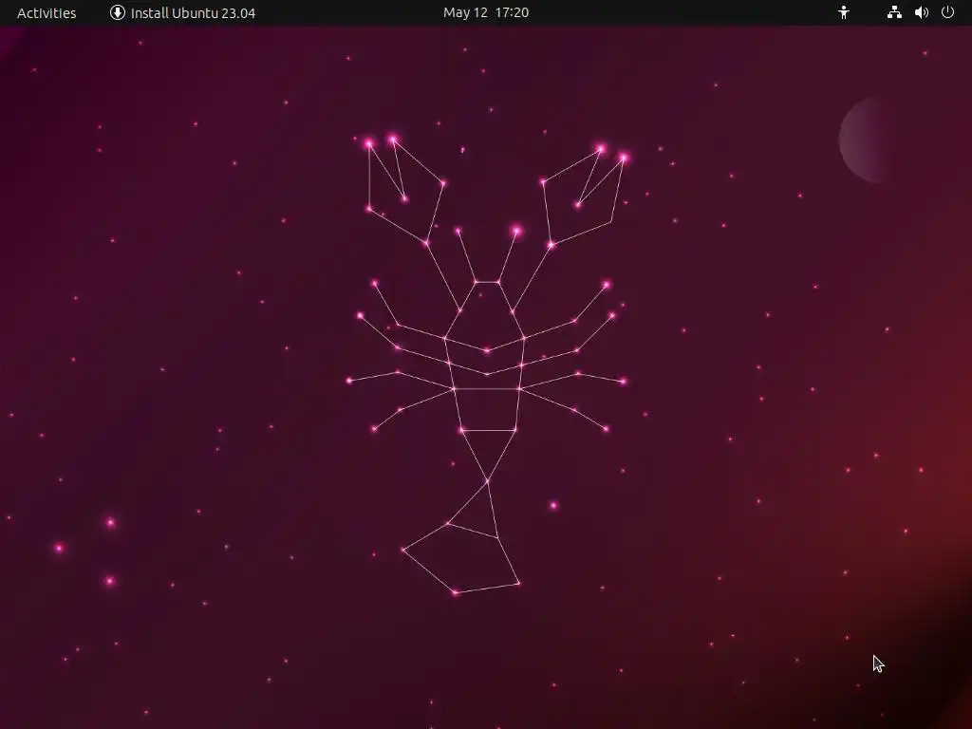The height and width of the screenshot is (729, 972).
Task: Open the accessibility menu icon
Action: coord(844,12)
